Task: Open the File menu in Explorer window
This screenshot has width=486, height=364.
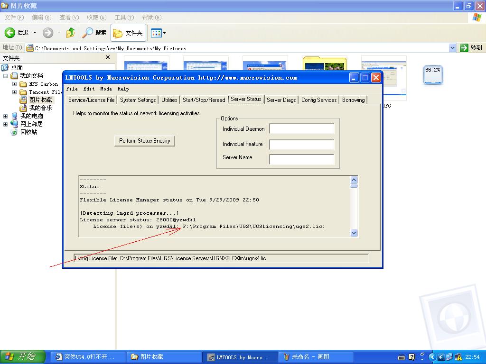Action: 14,18
